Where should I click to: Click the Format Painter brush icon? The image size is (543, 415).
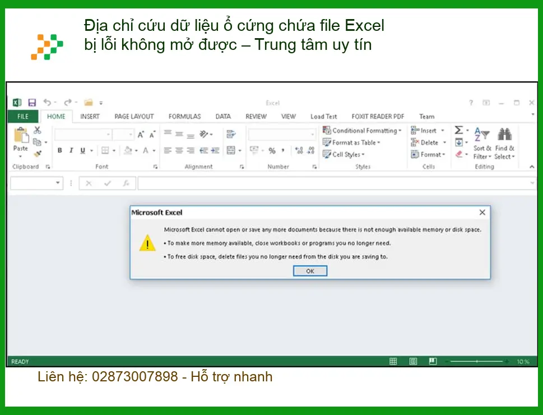tap(38, 154)
